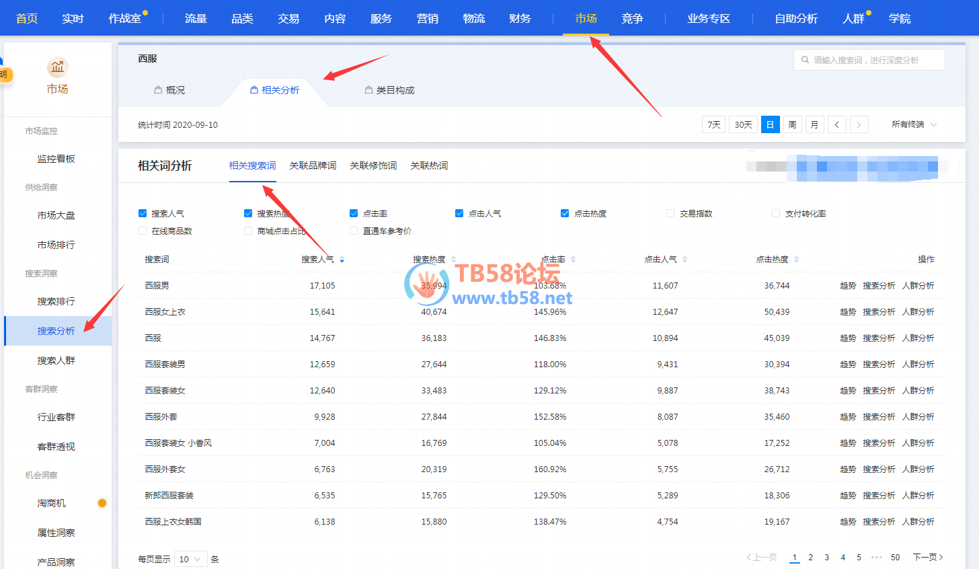Sort by 搜索热度 column arrows

click(453, 260)
